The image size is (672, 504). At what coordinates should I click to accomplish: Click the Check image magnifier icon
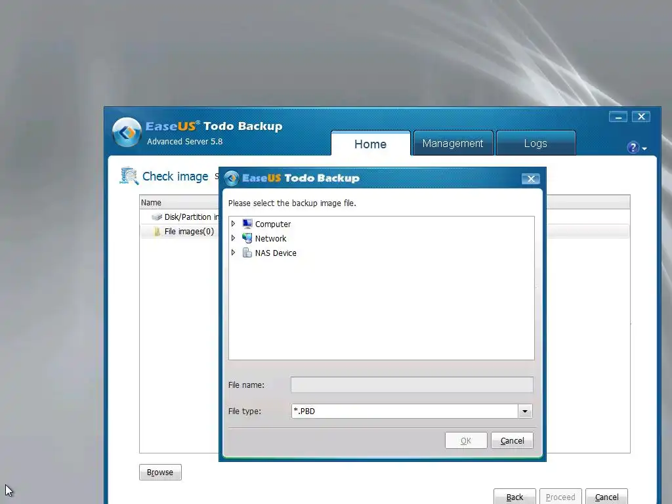point(129,176)
